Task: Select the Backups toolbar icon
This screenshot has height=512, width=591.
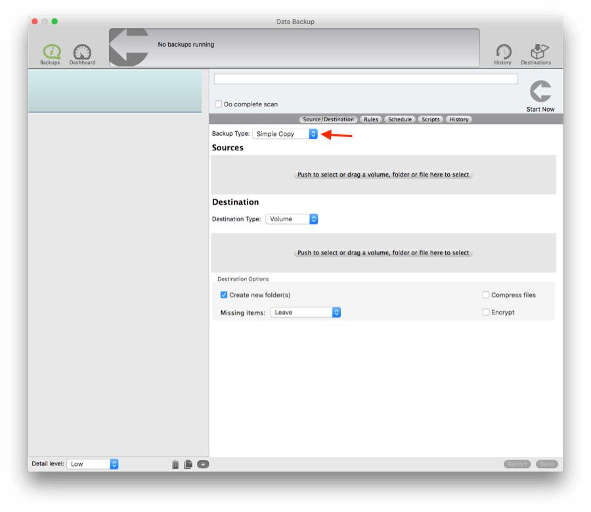Action: [49, 53]
